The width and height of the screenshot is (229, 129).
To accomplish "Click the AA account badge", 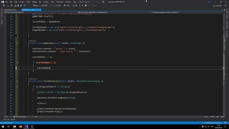I will (209, 2).
